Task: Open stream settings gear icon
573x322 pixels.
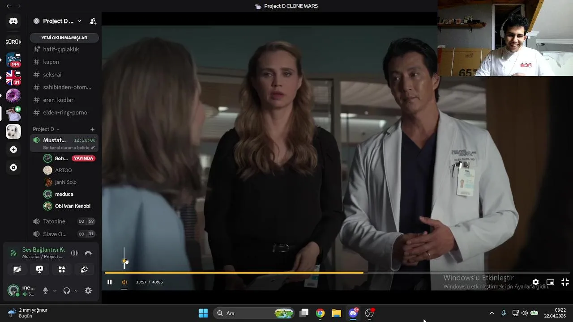Action: coord(535,282)
